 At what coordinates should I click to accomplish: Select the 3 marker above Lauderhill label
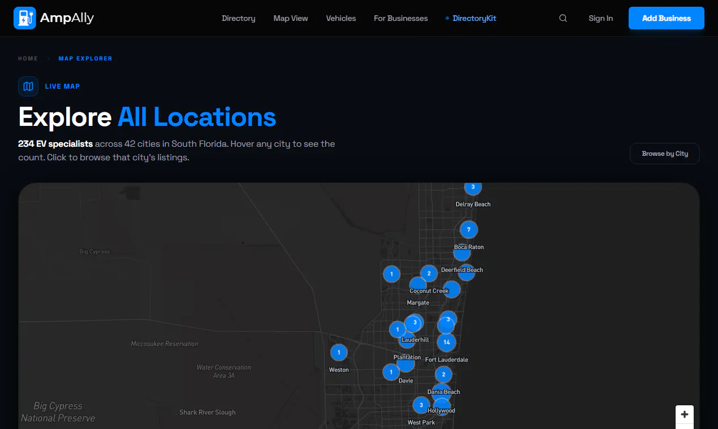click(x=415, y=323)
